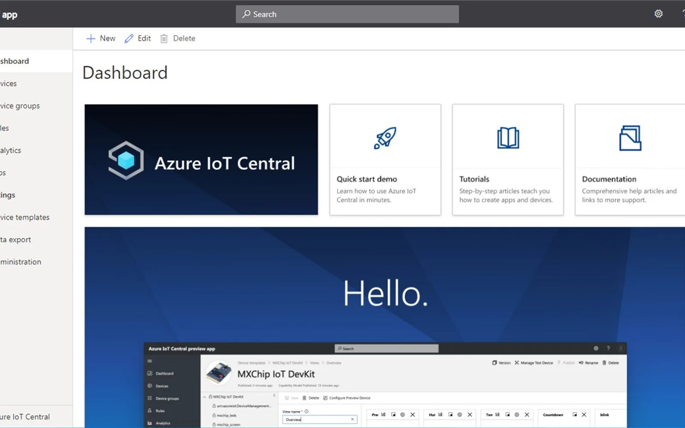The height and width of the screenshot is (428, 685).
Task: Click the Quick start demo rocket icon
Action: coord(385,138)
